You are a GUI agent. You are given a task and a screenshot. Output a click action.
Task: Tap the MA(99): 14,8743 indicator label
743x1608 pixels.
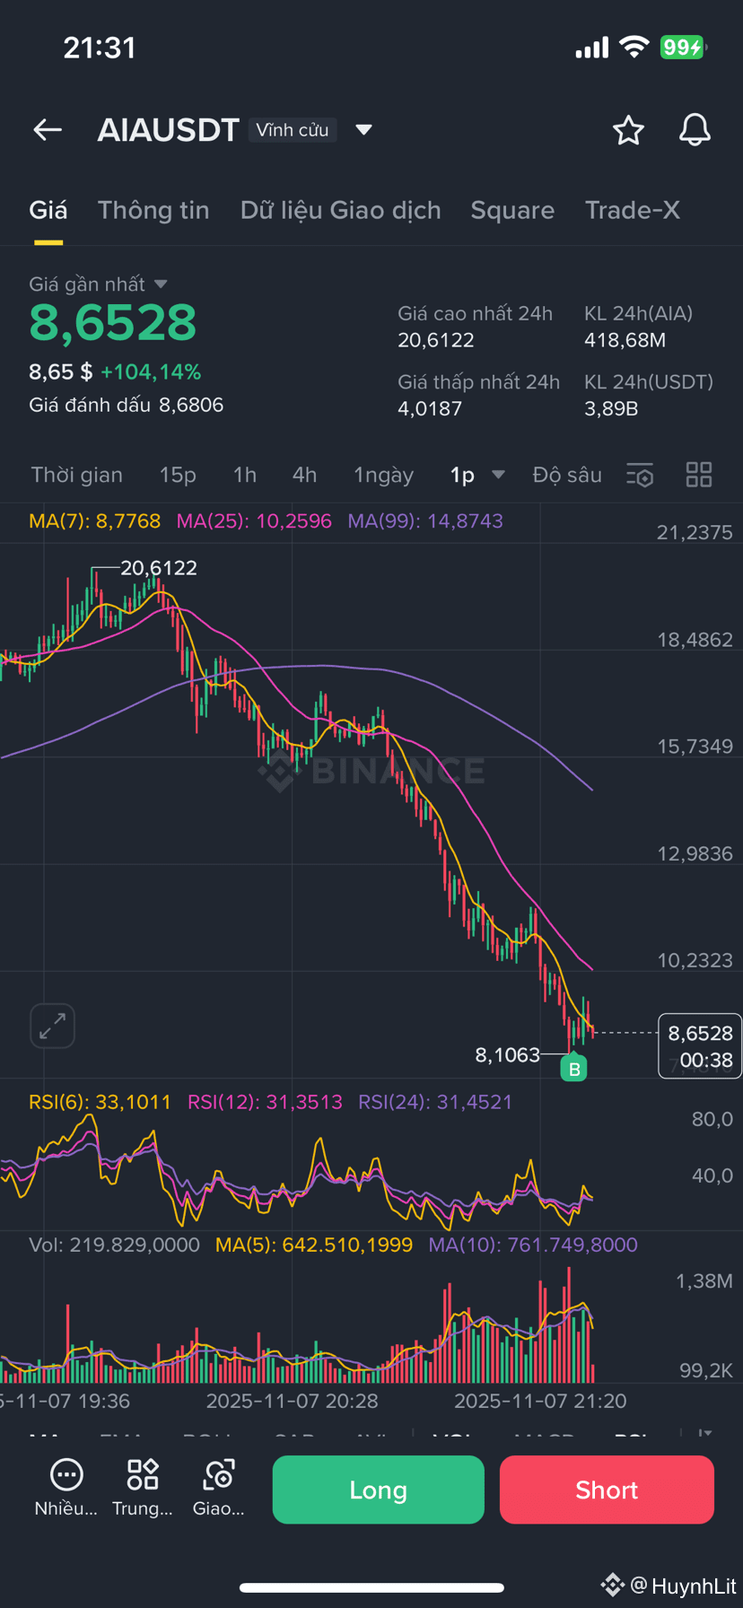[425, 521]
